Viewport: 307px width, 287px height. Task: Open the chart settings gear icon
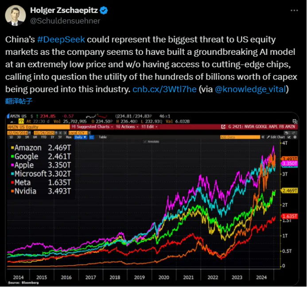[295, 137]
